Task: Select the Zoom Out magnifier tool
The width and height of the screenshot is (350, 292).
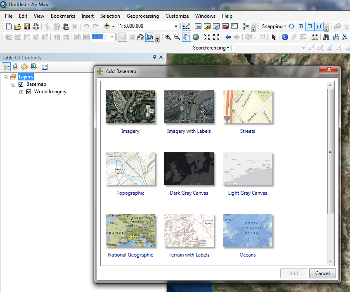Action: click(177, 37)
